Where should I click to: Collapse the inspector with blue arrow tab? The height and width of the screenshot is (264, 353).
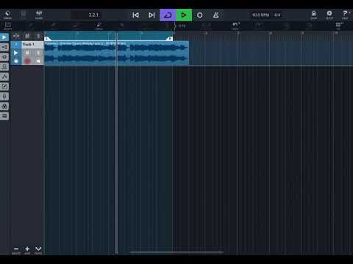4,37
